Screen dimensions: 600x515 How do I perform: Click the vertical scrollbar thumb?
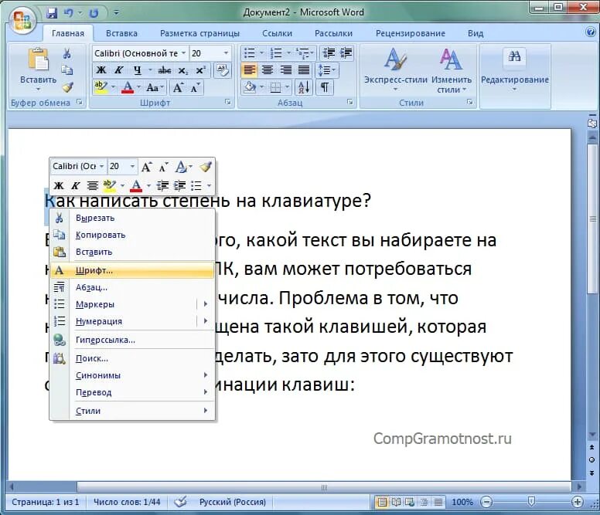592,219
